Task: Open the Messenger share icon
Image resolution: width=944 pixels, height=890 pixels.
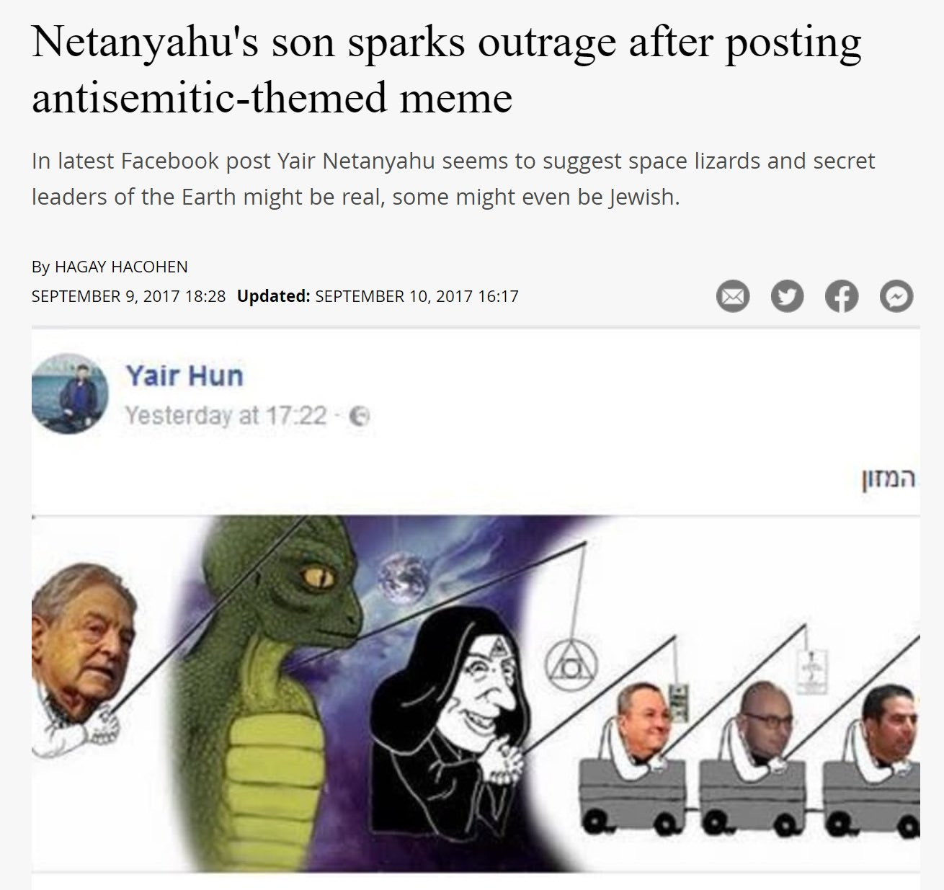Action: (x=896, y=296)
